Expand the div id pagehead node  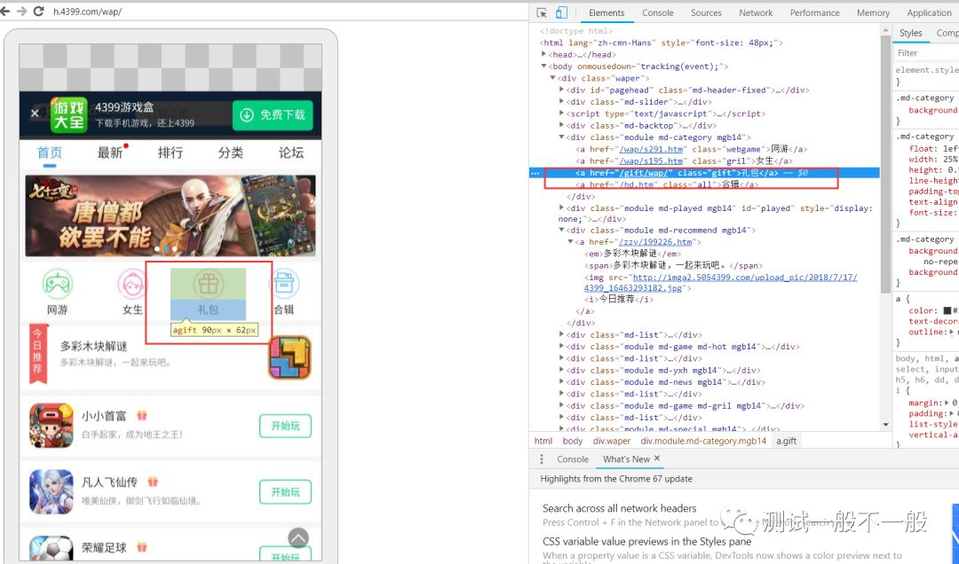tap(561, 90)
